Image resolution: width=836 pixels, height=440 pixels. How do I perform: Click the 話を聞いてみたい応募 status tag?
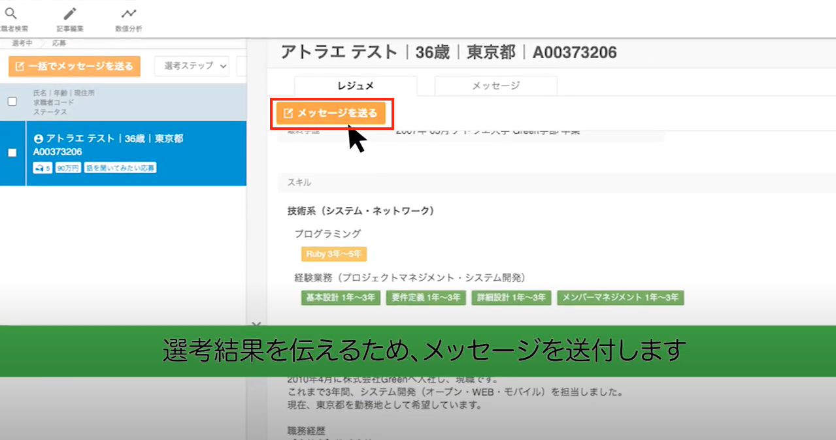coord(120,168)
